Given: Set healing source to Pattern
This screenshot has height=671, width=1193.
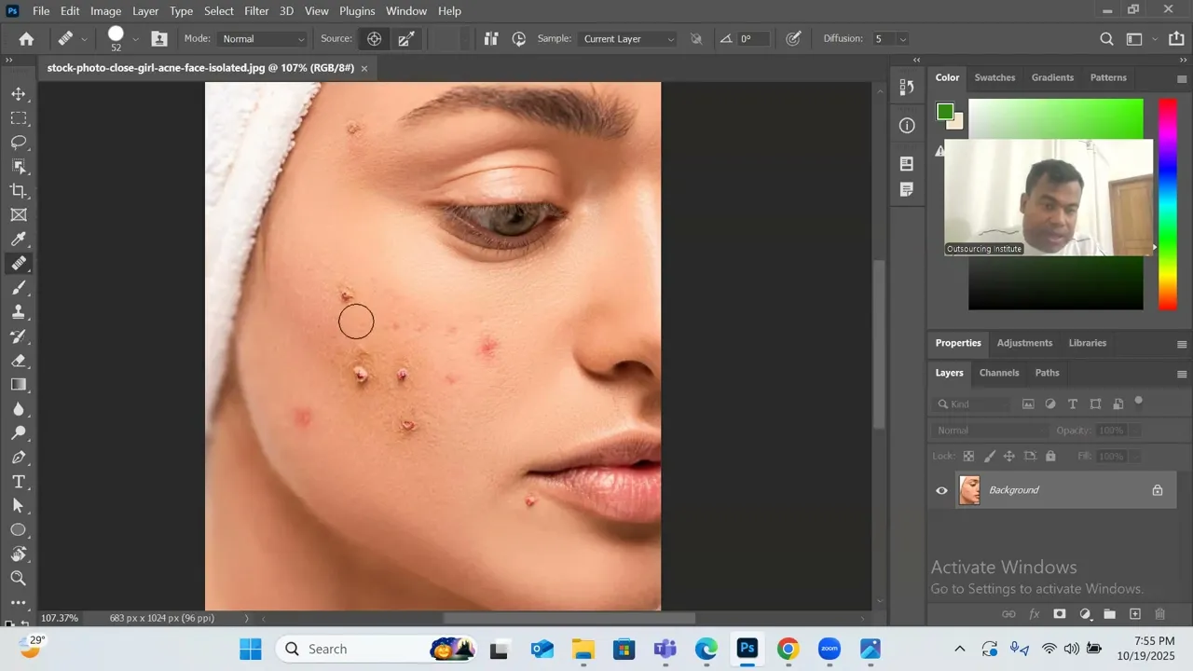Looking at the screenshot, I should (x=406, y=39).
